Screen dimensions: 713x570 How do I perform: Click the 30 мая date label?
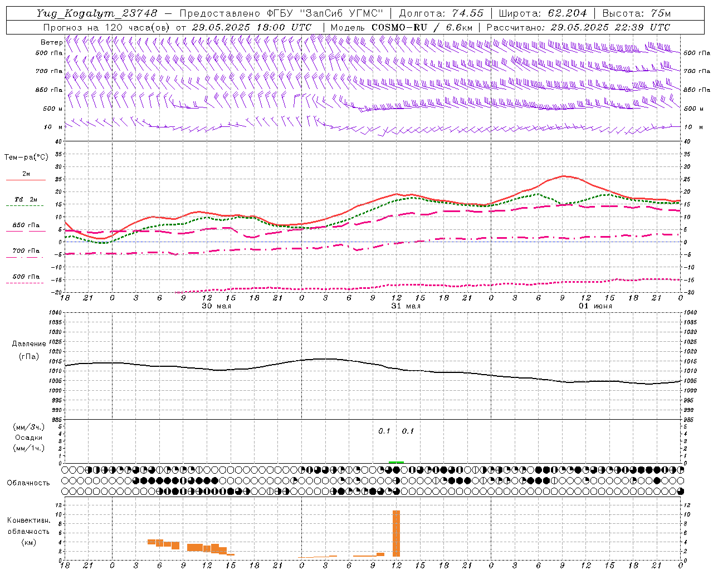pos(216,306)
